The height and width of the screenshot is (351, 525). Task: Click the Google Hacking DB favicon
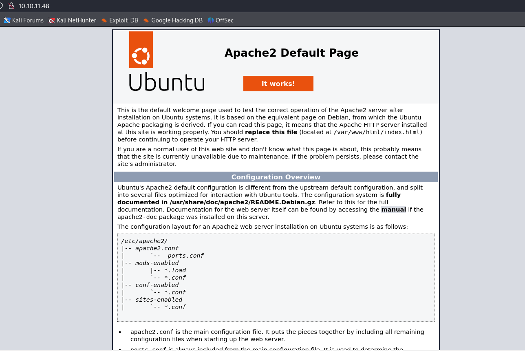point(146,20)
